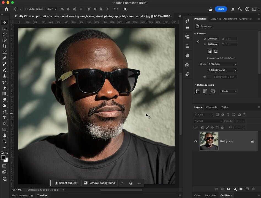This screenshot has height=198, width=261.
Task: Switch to the Channels tab
Action: tap(211, 107)
